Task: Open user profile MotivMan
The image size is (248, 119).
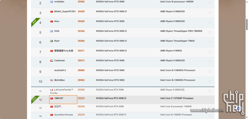Action: [59, 80]
